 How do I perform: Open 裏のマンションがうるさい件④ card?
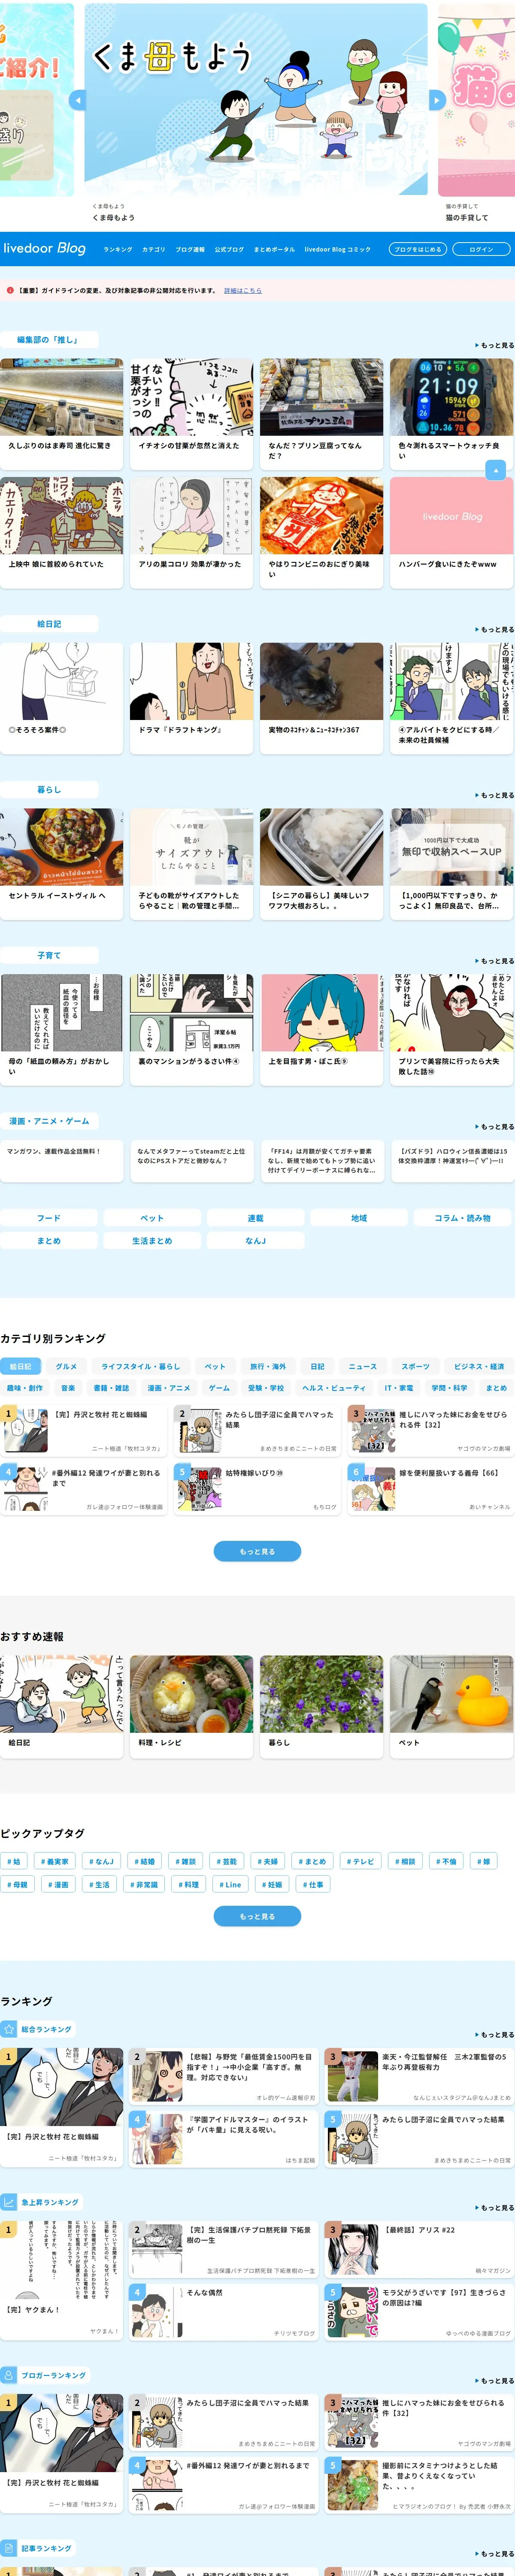[x=191, y=1030]
